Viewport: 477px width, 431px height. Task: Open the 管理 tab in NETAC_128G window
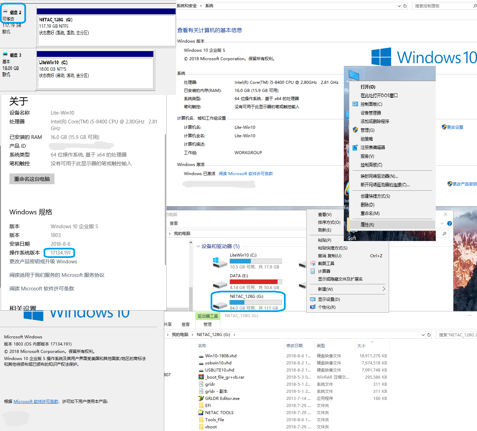coord(208,325)
